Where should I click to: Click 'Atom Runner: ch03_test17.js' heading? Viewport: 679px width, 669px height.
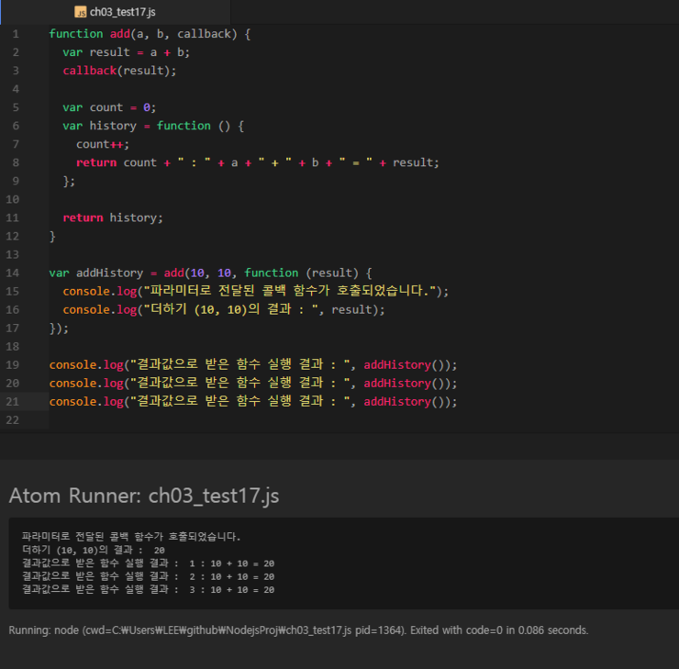pos(144,496)
